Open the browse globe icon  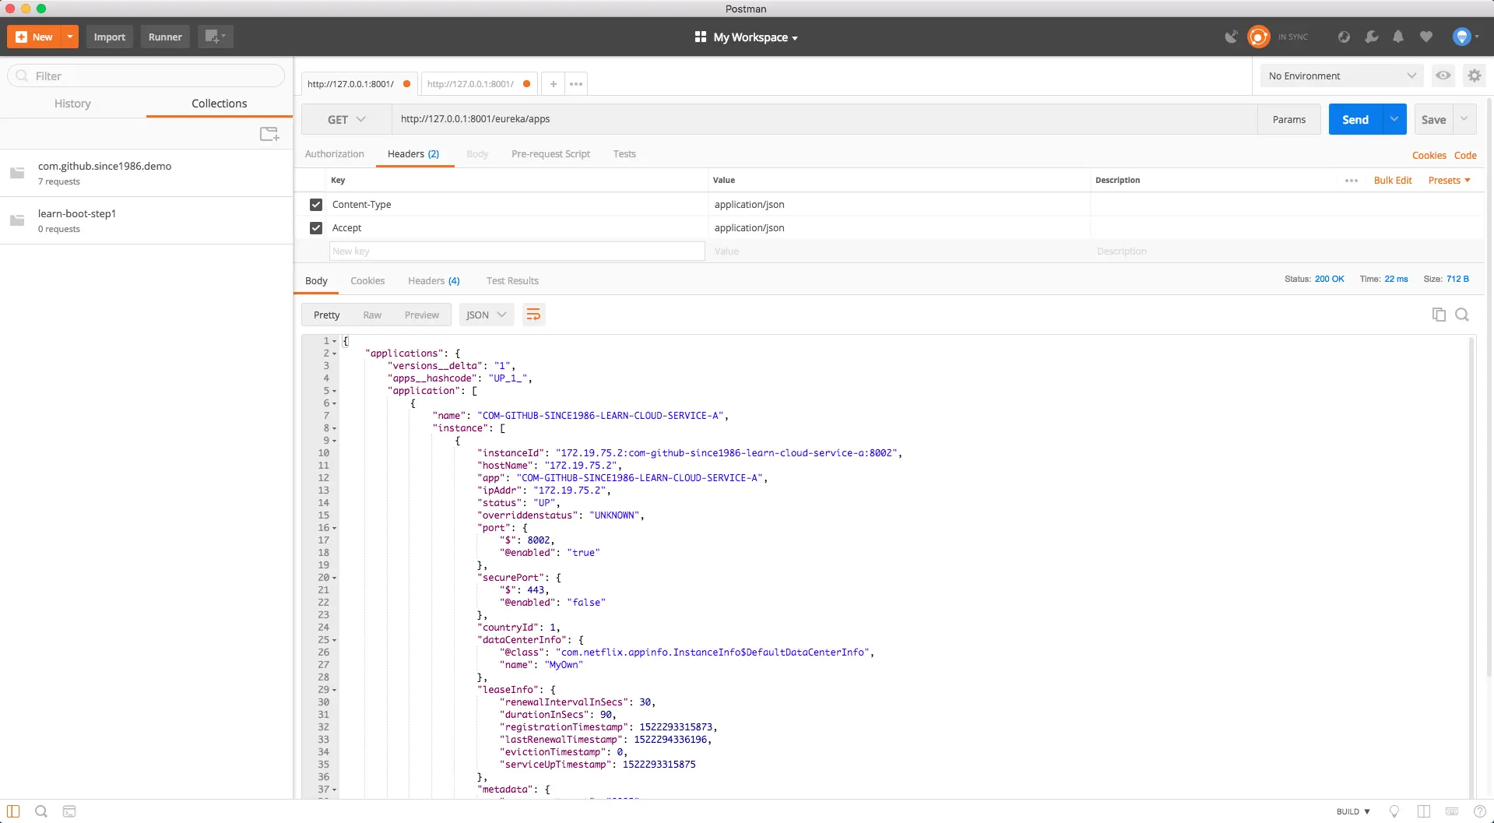[x=1344, y=37]
